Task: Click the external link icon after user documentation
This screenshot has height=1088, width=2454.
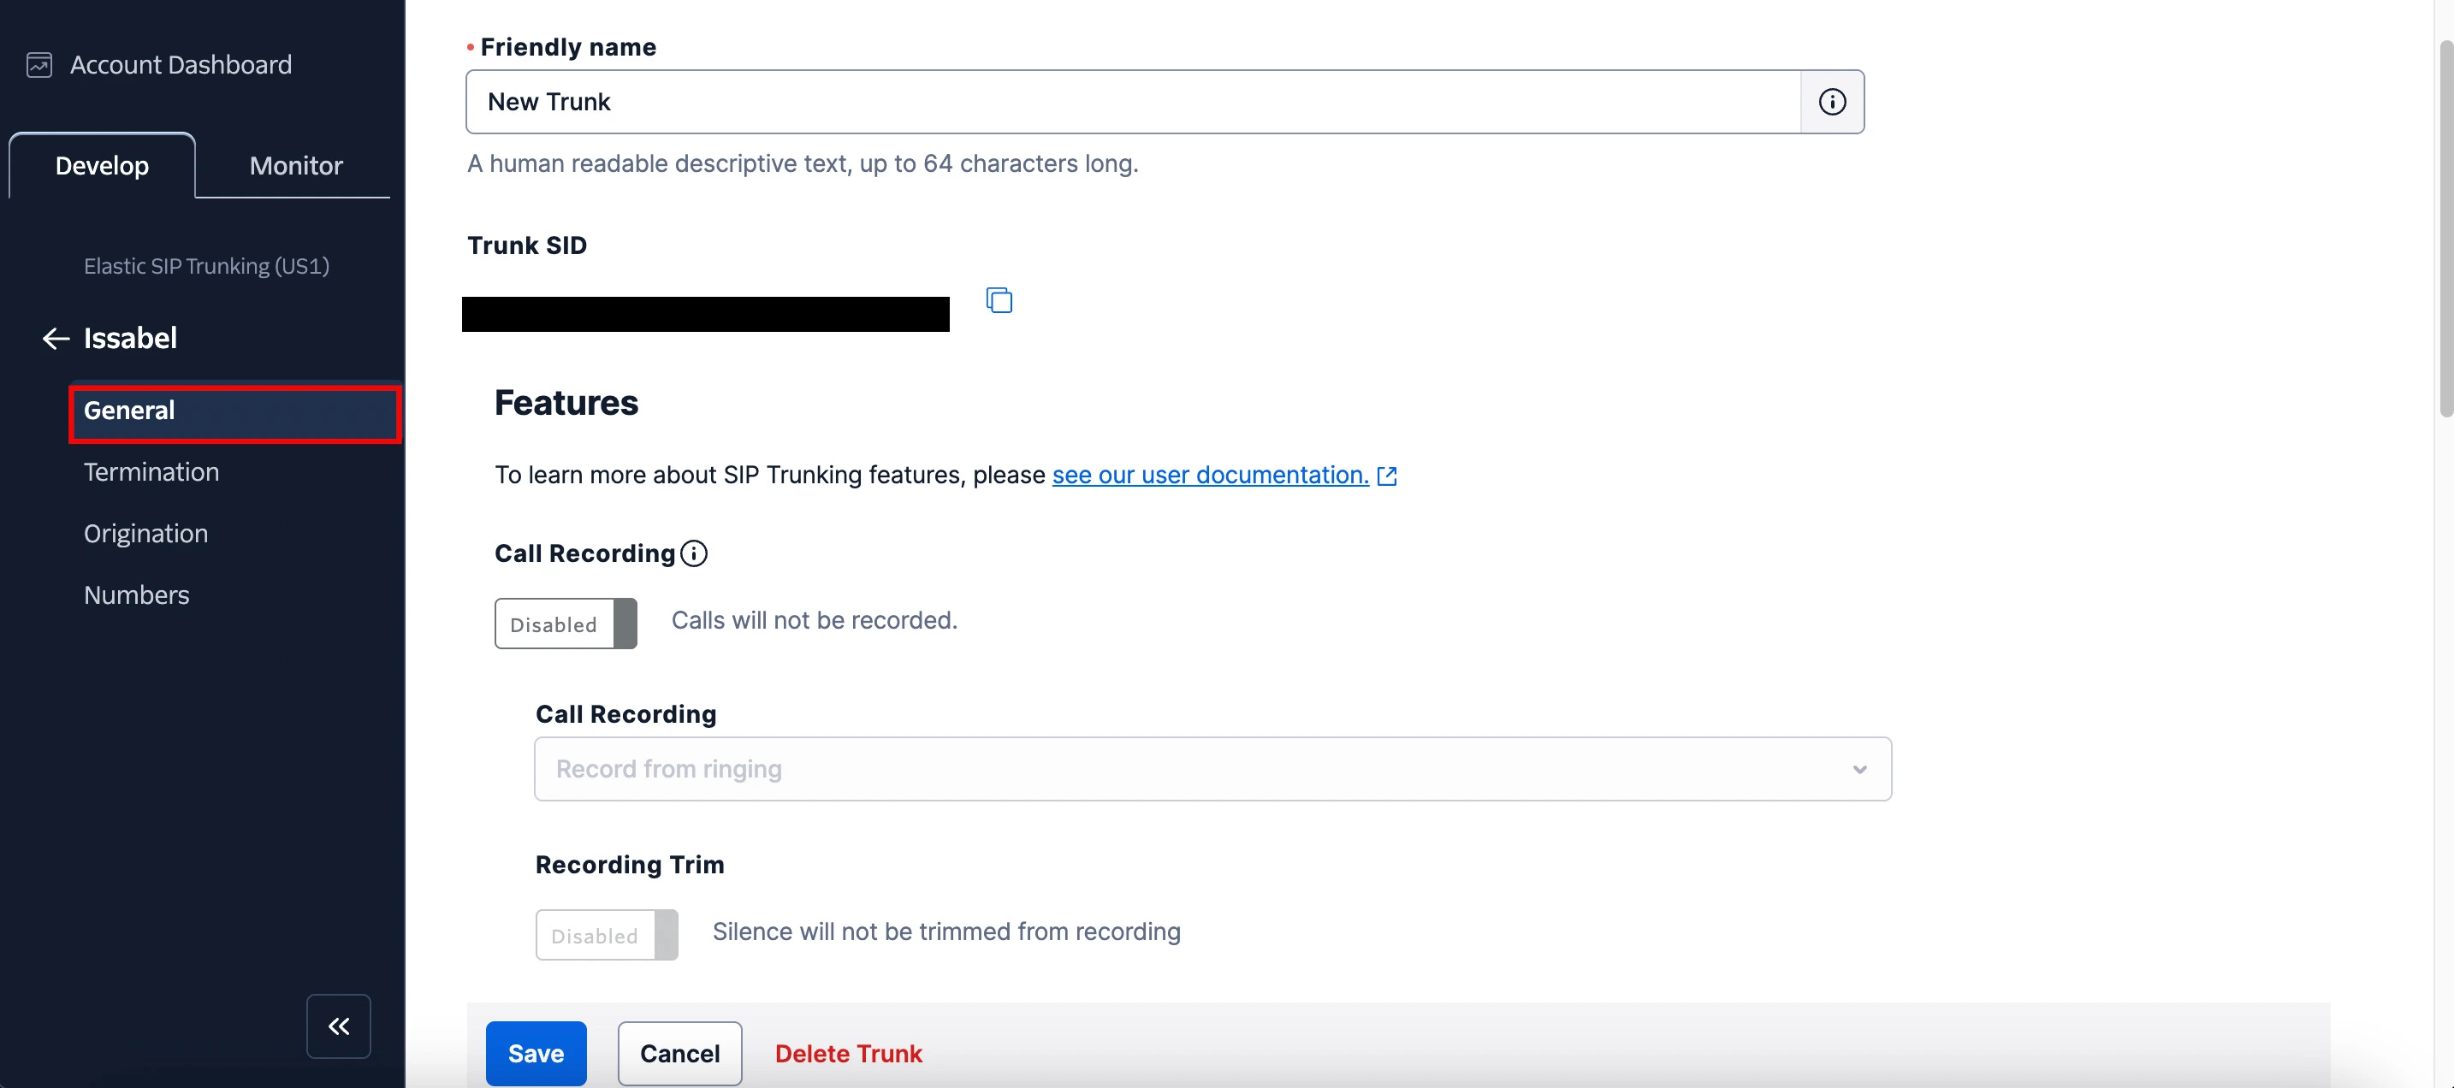Action: click(x=1388, y=476)
